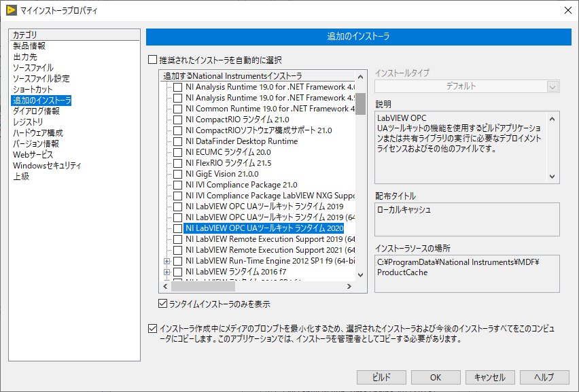Viewport: 579px width, 392px height.
Task: Check NI IVI Compliance Package 21.0 installer
Action: pyautogui.click(x=177, y=185)
